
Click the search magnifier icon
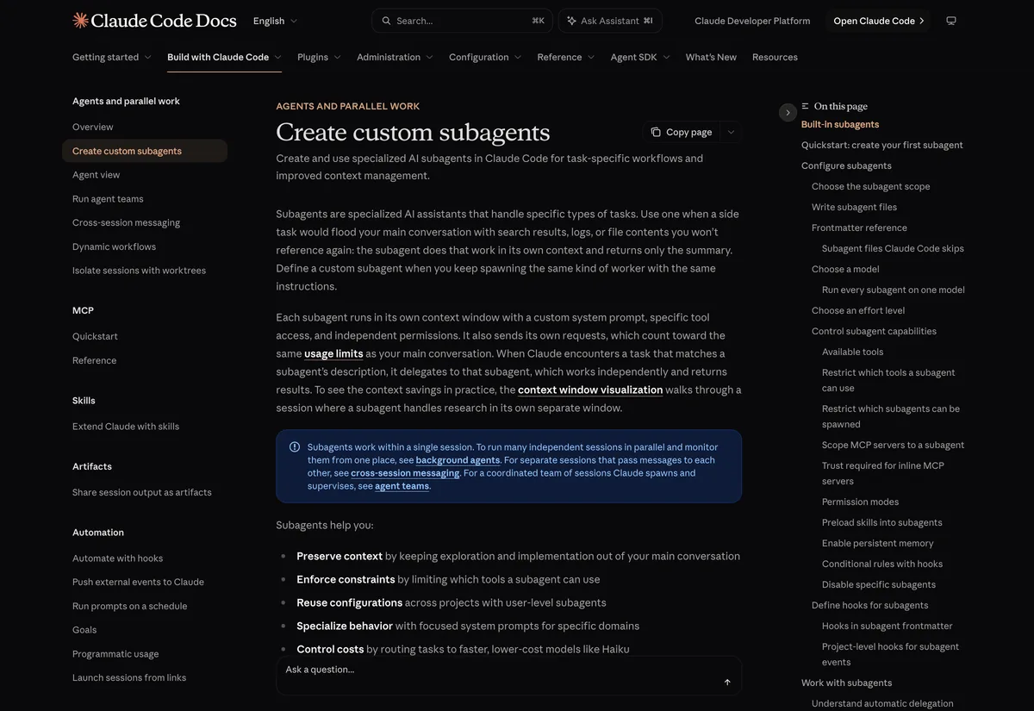(386, 21)
